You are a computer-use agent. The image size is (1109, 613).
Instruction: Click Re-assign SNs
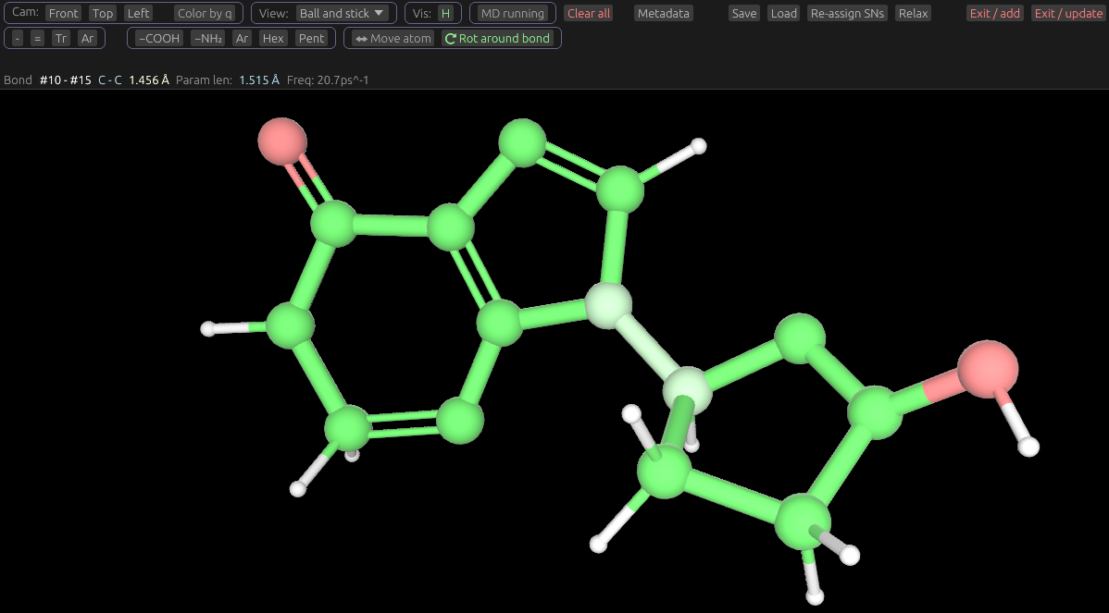847,13
